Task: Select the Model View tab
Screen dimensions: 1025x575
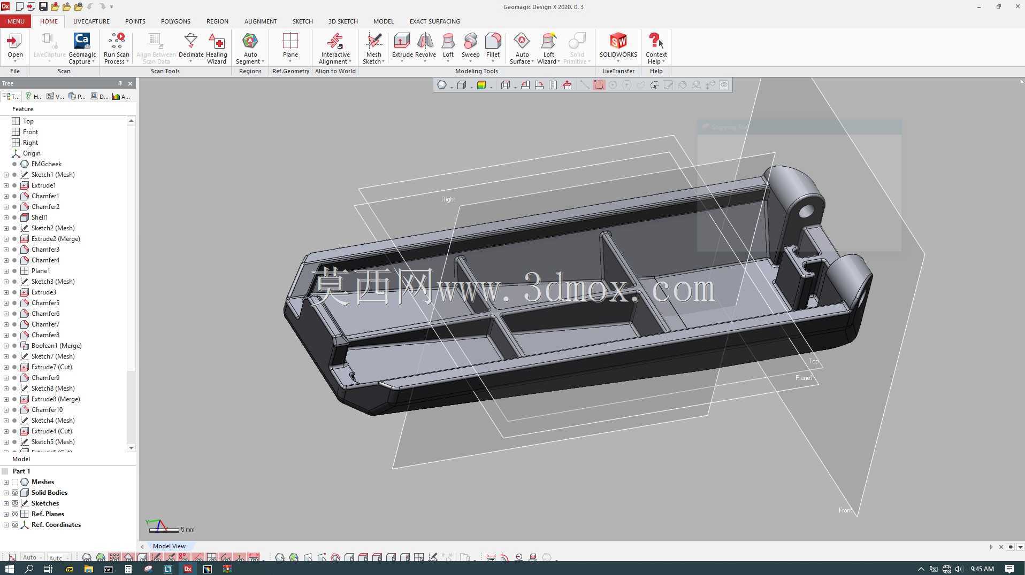Action: (x=169, y=546)
